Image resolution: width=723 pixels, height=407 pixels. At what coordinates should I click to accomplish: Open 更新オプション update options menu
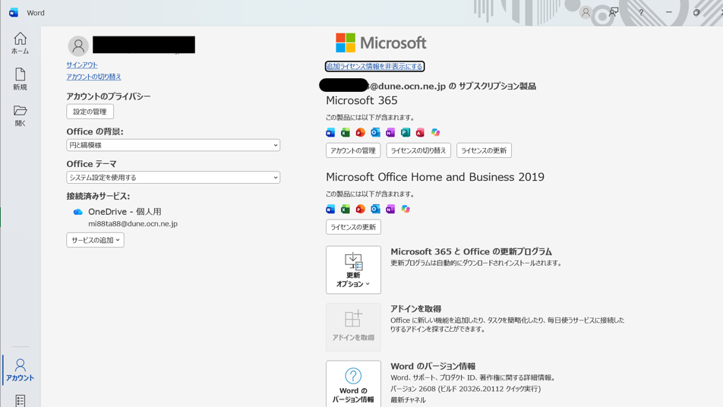(x=353, y=270)
